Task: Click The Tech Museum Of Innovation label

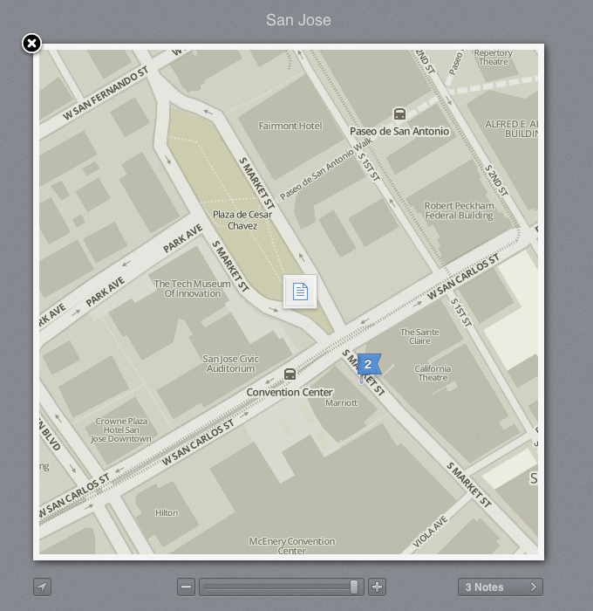Action: 193,288
